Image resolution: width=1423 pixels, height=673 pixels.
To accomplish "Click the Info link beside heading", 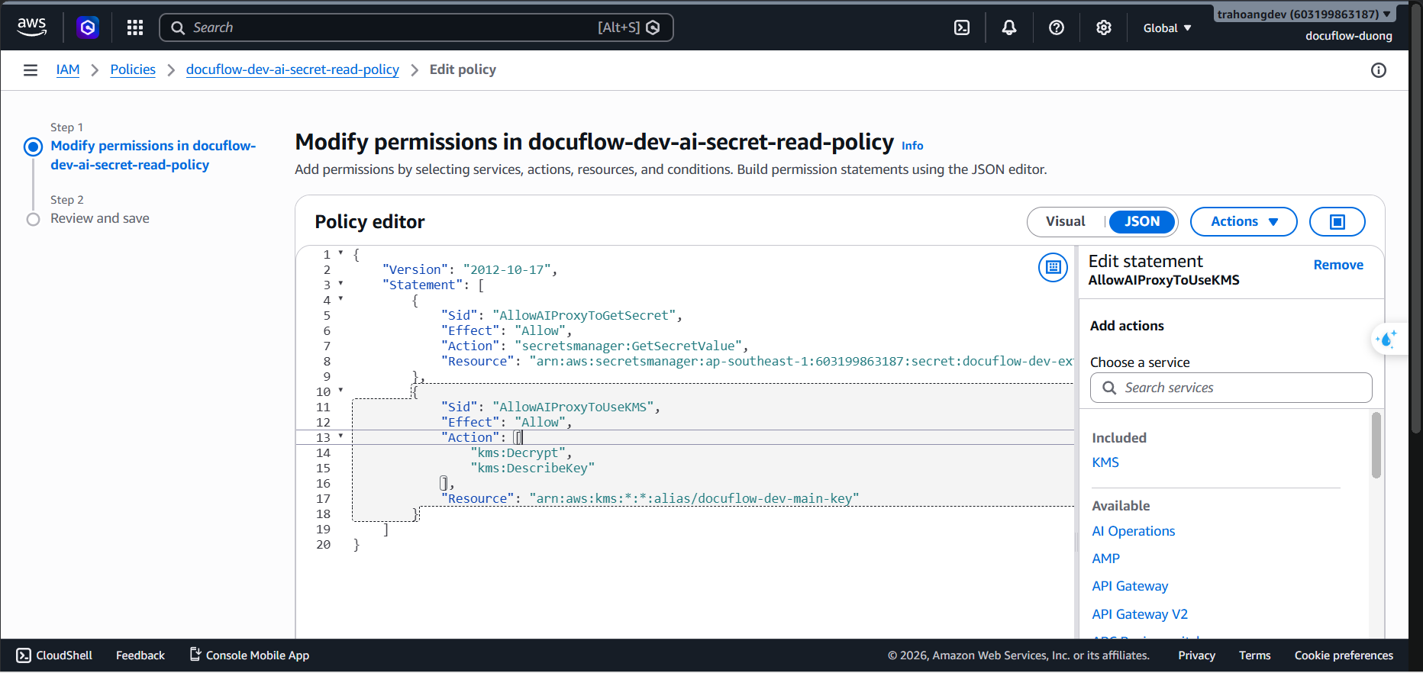I will pos(912,146).
